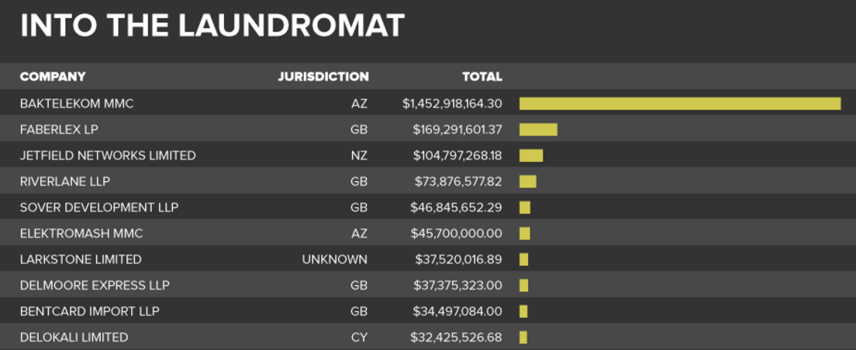Click the UNKNOWN jurisdiction cell

pyautogui.click(x=335, y=259)
